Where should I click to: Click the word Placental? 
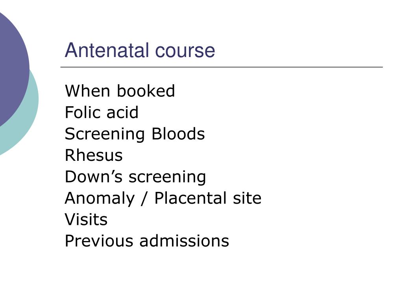pyautogui.click(x=190, y=198)
